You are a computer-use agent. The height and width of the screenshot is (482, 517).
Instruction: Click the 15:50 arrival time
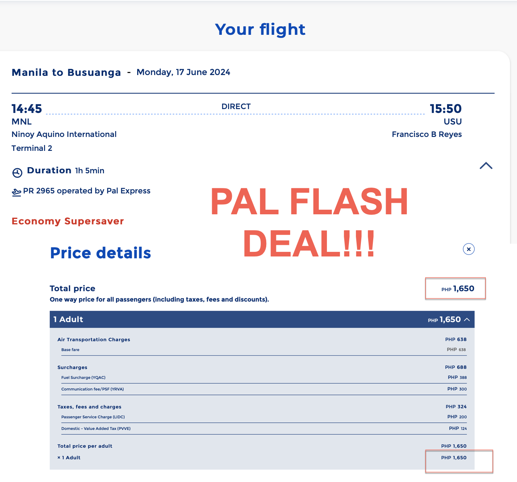tap(446, 109)
